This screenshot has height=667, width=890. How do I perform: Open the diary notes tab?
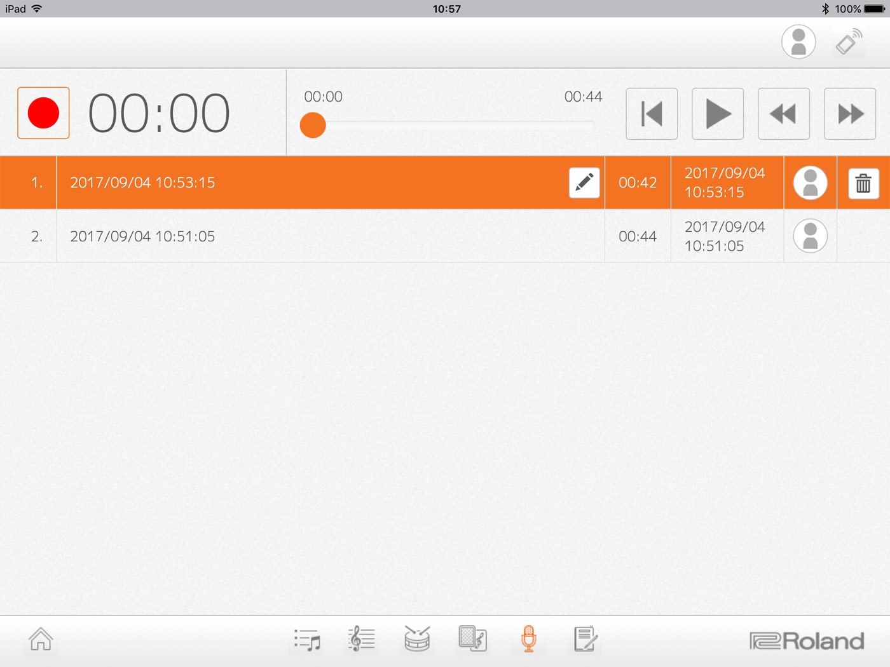(x=585, y=640)
